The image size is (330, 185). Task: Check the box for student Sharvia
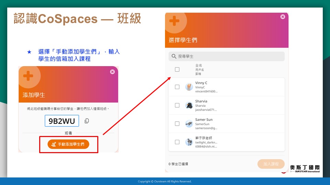click(x=177, y=105)
